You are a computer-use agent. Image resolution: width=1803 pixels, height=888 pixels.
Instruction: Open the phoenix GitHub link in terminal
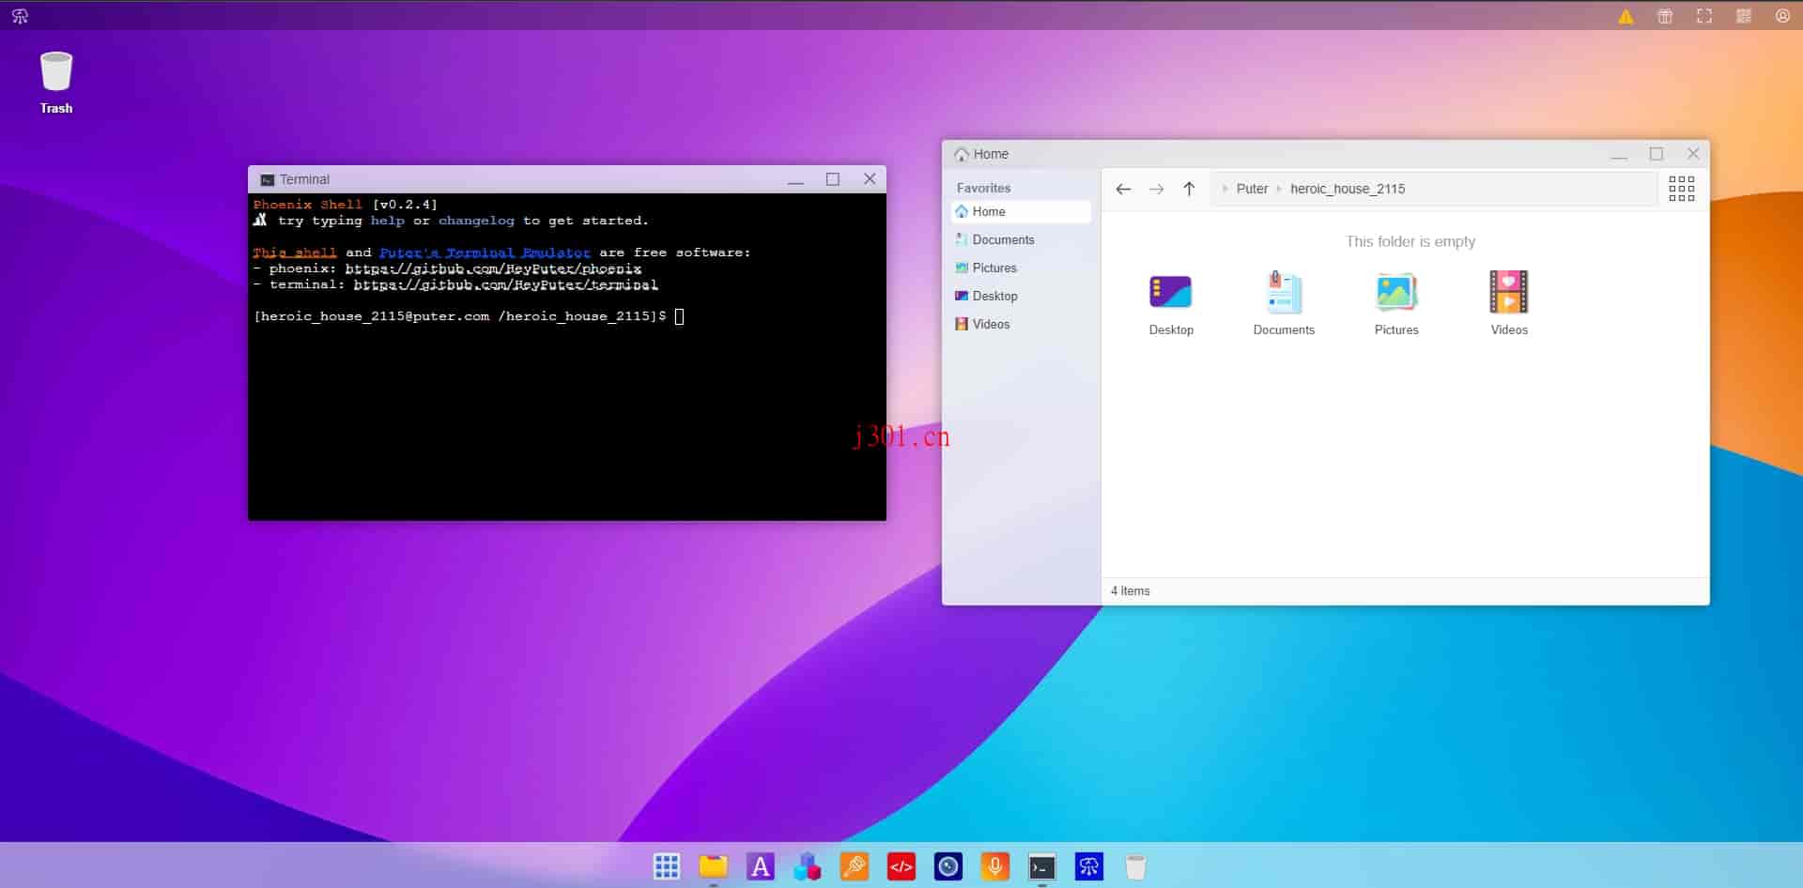[493, 268]
